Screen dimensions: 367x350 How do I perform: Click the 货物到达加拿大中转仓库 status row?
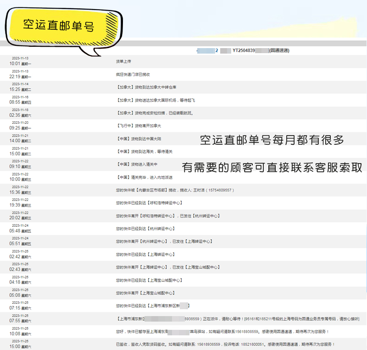[x=146, y=87]
